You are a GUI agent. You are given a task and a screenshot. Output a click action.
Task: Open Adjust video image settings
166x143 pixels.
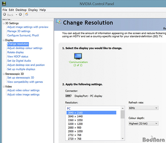(23, 95)
